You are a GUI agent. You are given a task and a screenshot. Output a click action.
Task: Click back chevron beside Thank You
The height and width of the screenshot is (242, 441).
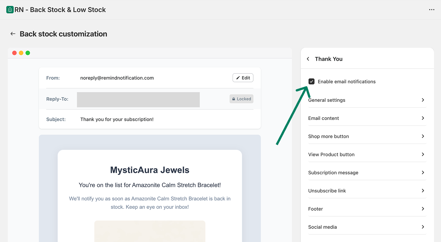coord(308,59)
